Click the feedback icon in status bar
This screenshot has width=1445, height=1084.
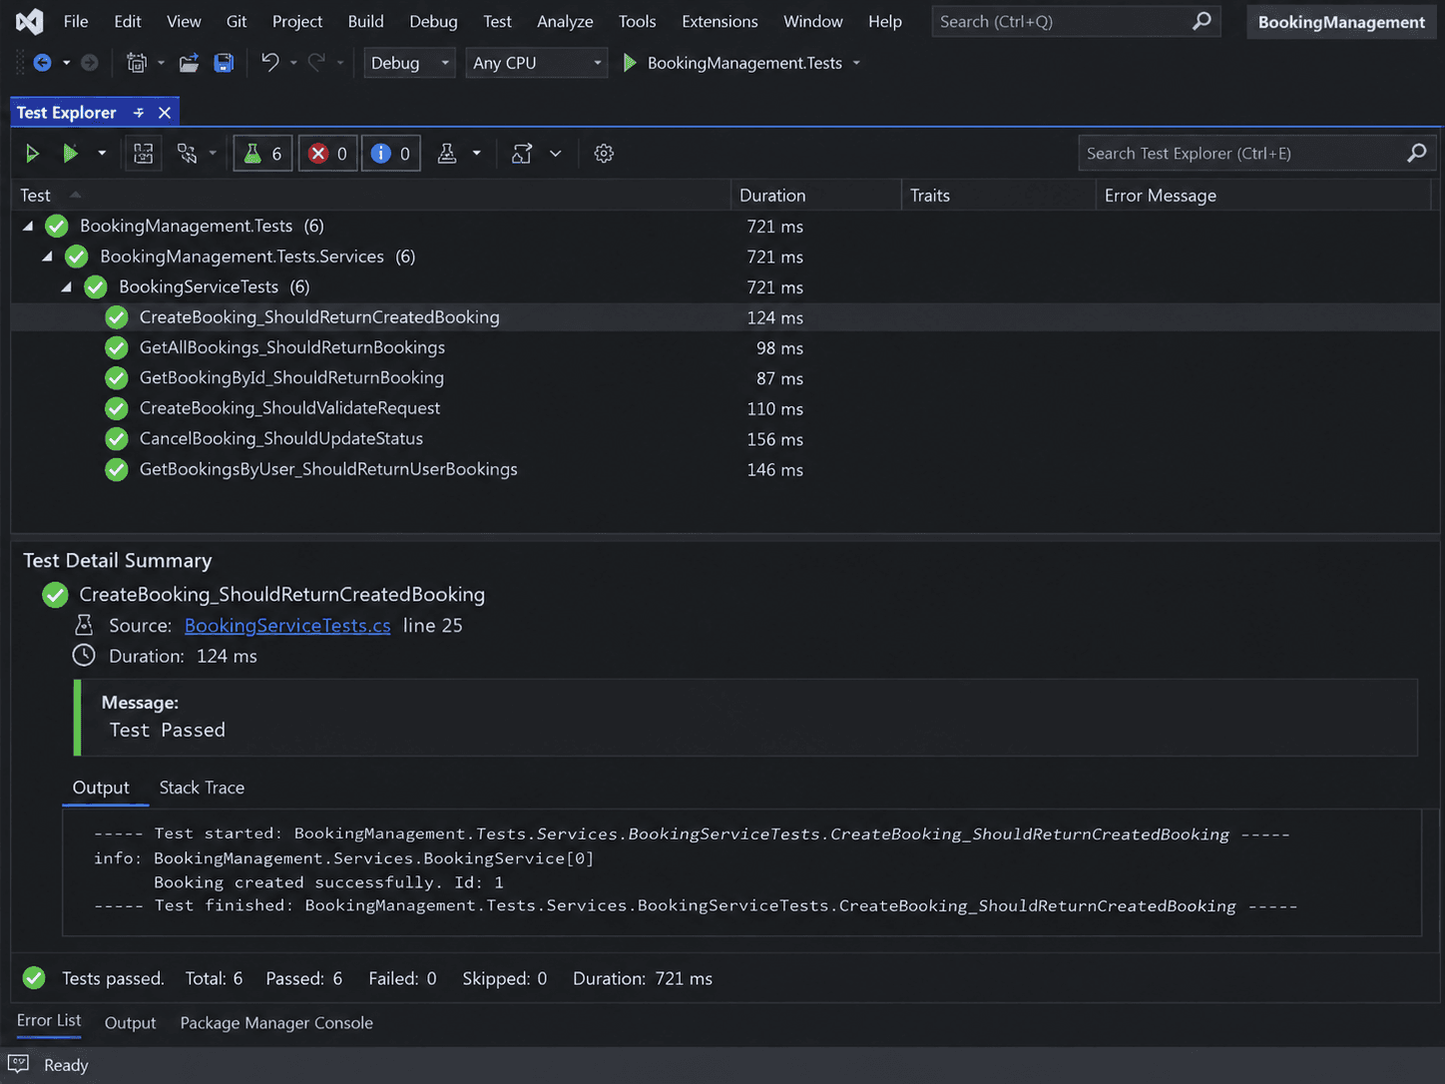point(19,1064)
